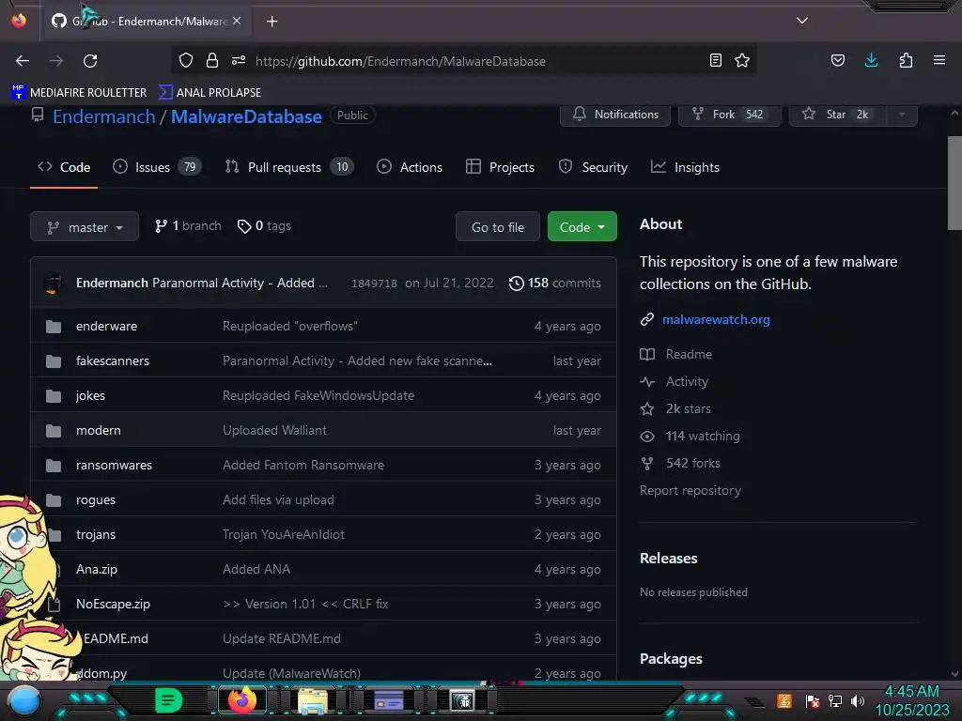Open the Pull requests tab
This screenshot has width=962, height=721.
point(289,167)
